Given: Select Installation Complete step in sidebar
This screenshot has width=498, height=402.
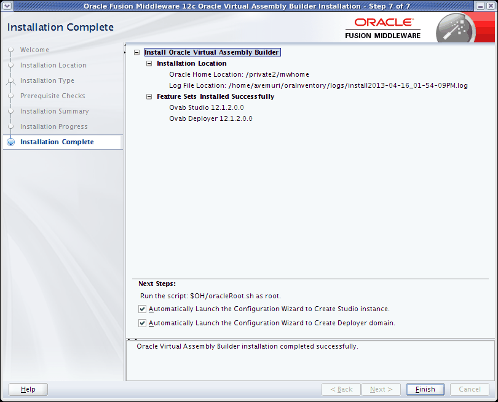Looking at the screenshot, I should (57, 142).
